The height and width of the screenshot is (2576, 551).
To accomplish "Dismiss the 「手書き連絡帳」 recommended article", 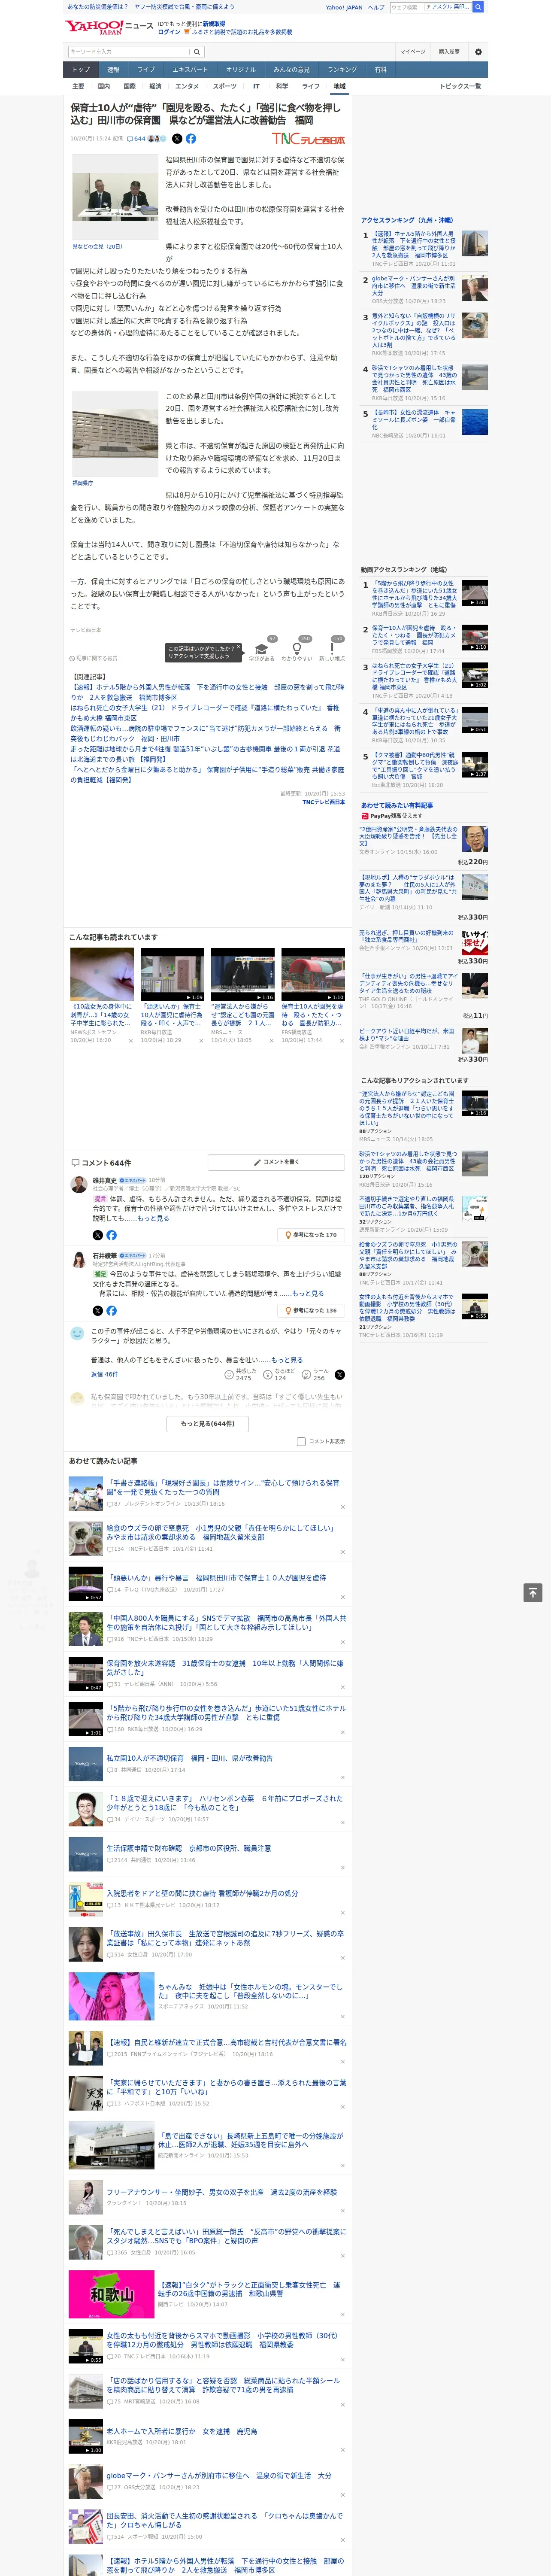I will [342, 1506].
